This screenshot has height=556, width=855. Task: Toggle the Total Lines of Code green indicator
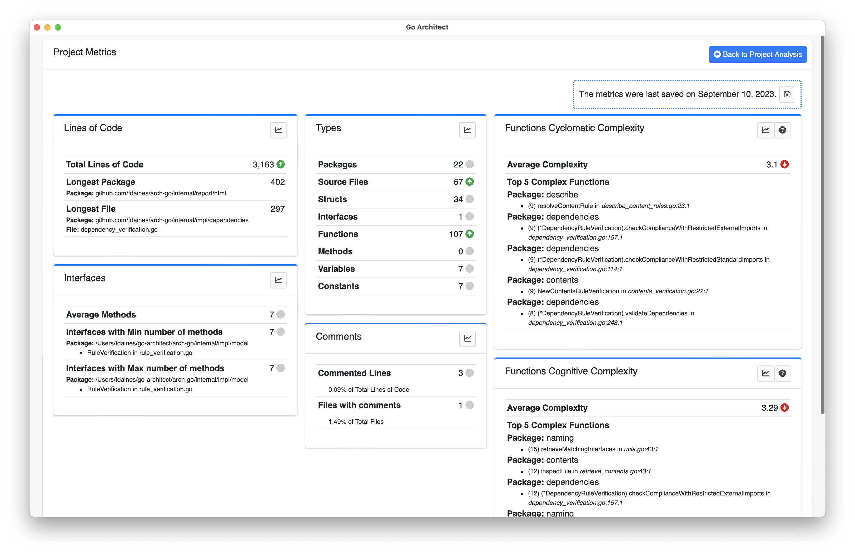tap(281, 165)
